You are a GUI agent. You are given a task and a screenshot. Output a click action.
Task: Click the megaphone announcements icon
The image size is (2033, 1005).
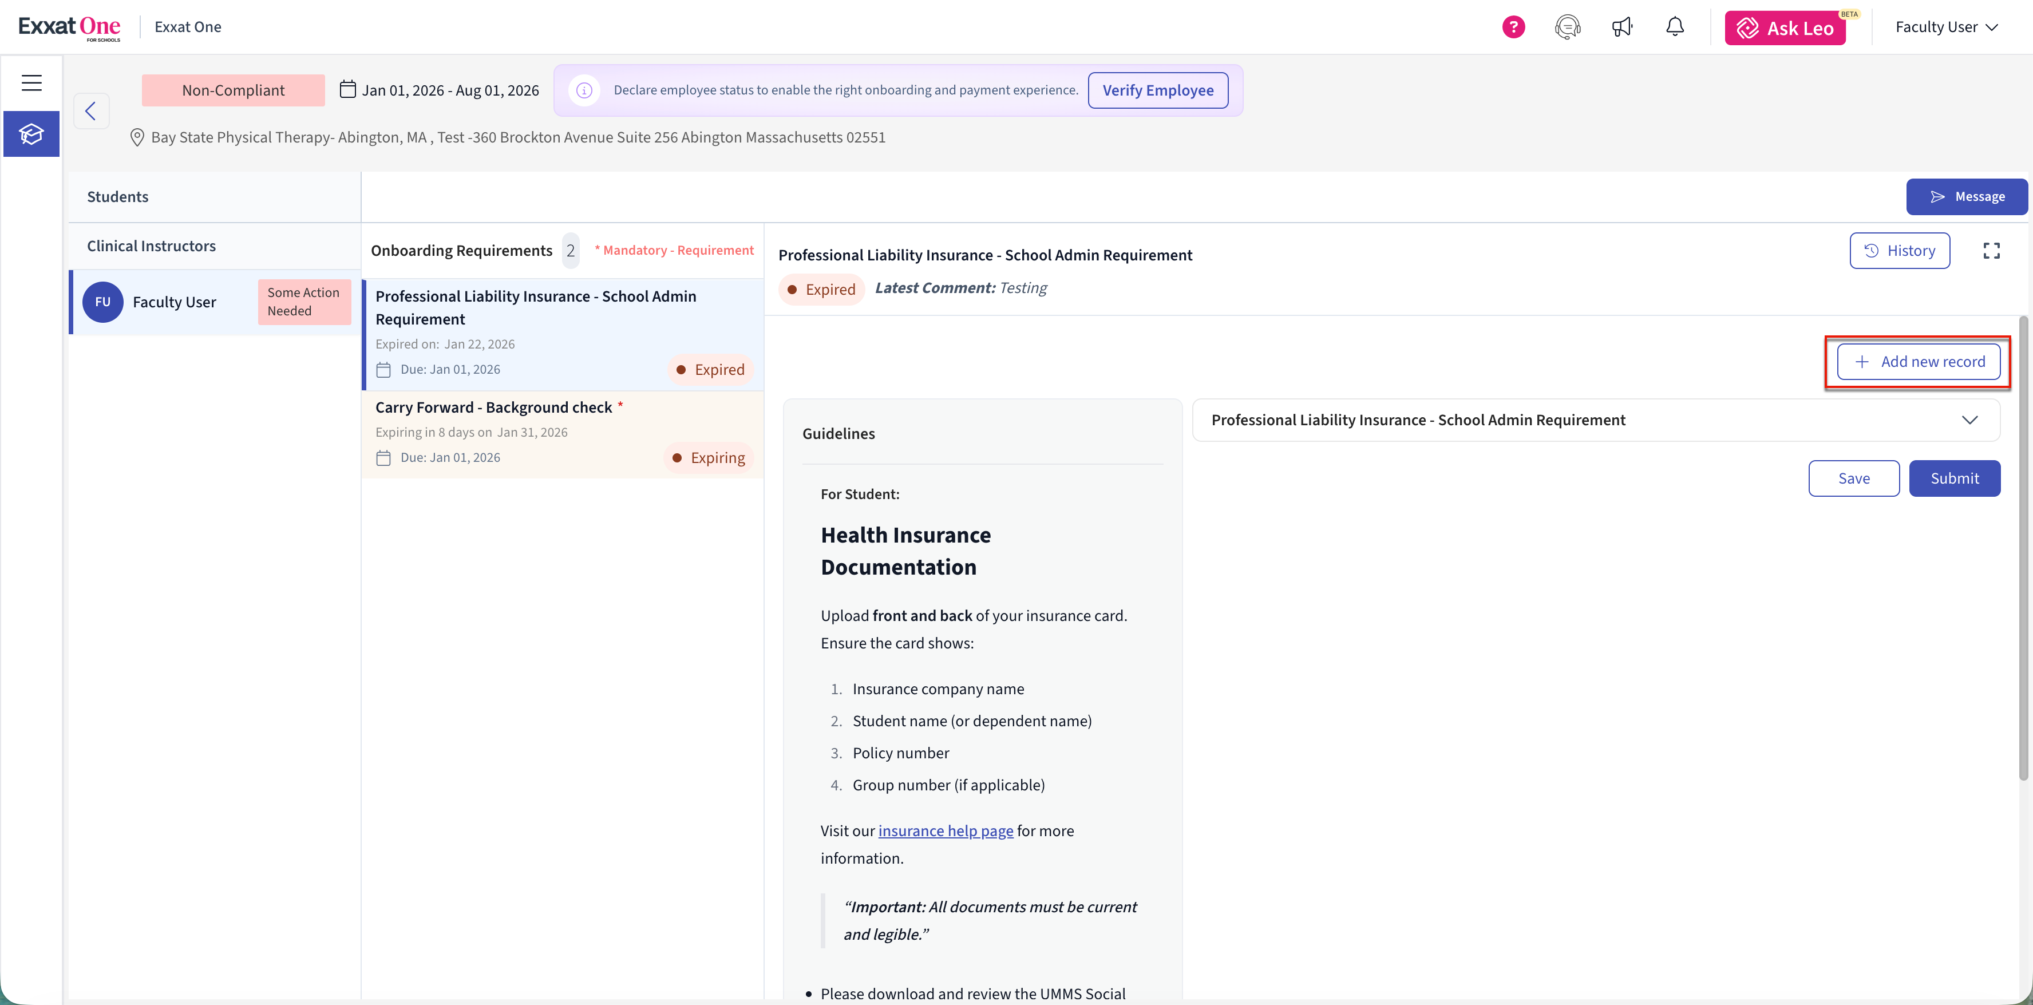point(1622,27)
